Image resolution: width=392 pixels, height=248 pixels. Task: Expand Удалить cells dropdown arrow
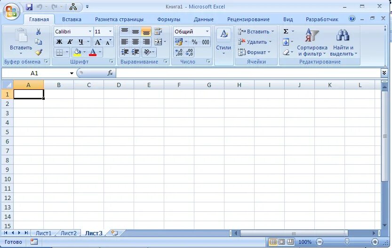(x=270, y=42)
